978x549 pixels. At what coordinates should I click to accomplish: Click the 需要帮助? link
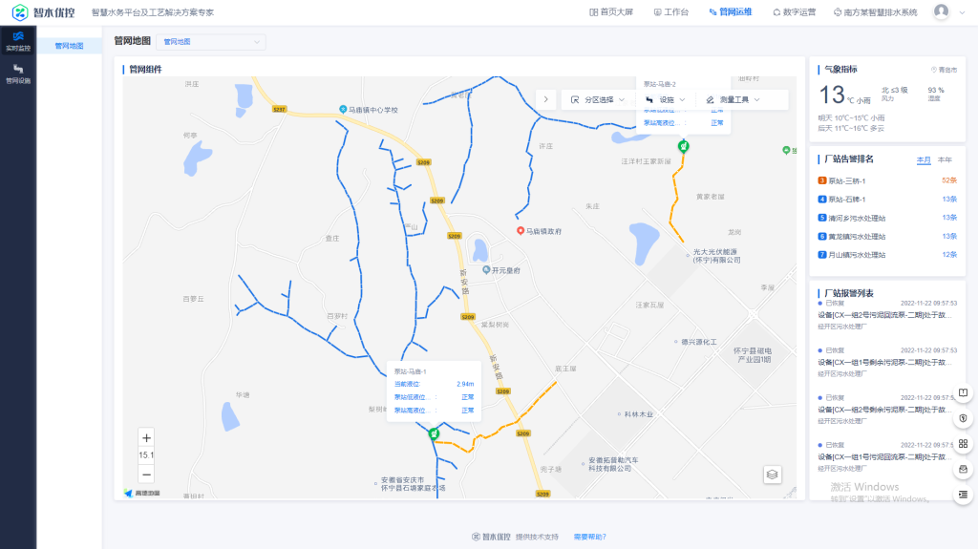coord(590,537)
